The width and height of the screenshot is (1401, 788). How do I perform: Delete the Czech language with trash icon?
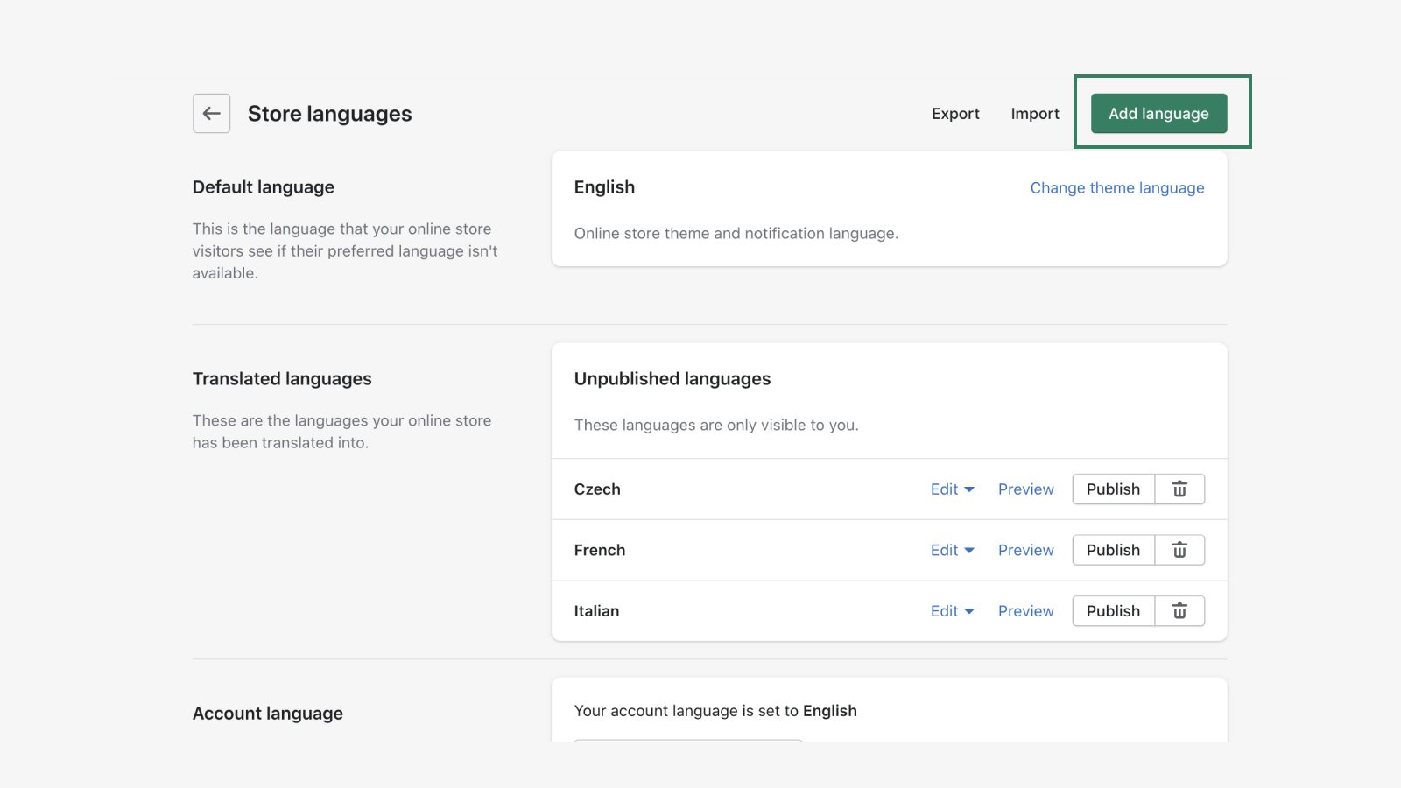1179,489
